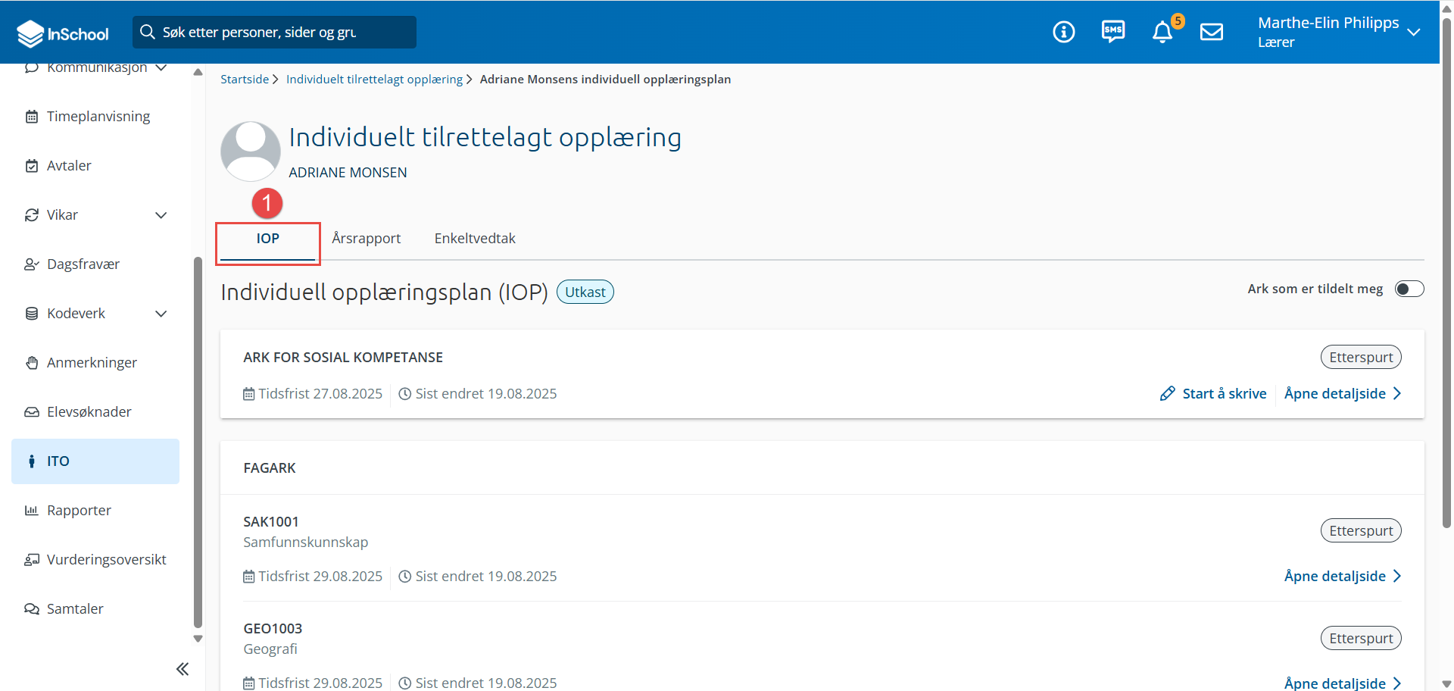Viewport: 1454px width, 691px height.
Task: Click the Elevsøknader inbox icon
Action: (32, 412)
